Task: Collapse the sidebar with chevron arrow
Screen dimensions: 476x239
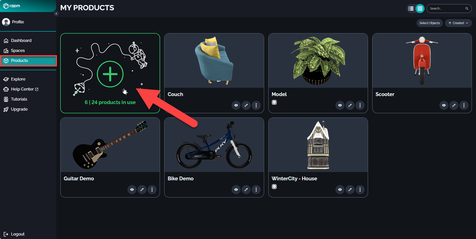Action: click(56, 14)
